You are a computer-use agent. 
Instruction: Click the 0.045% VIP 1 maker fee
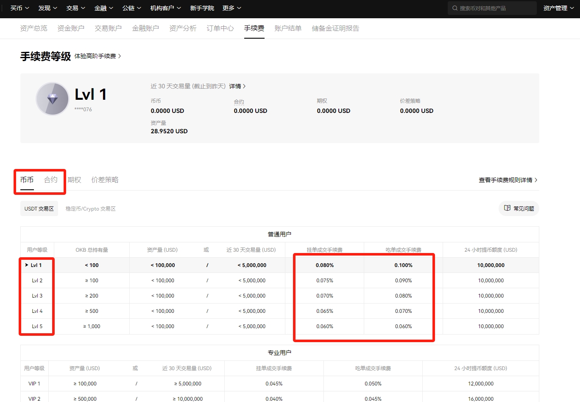[x=274, y=384]
